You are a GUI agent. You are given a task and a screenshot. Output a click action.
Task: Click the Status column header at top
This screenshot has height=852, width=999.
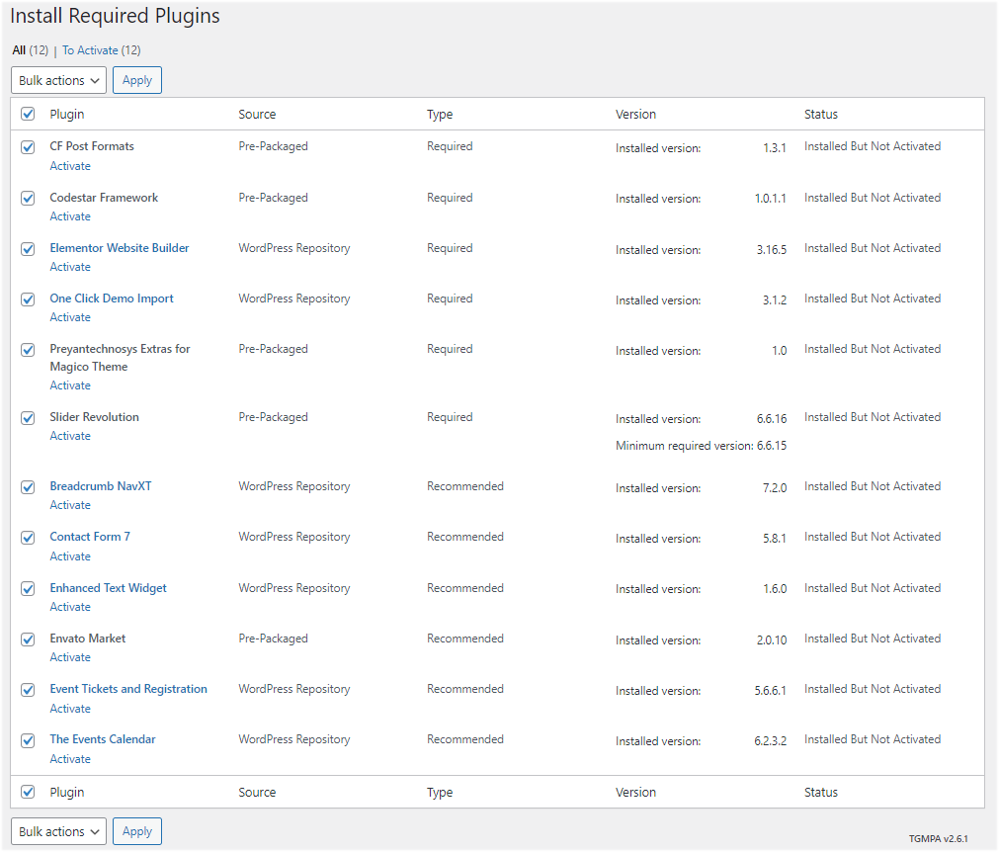pyautogui.click(x=820, y=114)
